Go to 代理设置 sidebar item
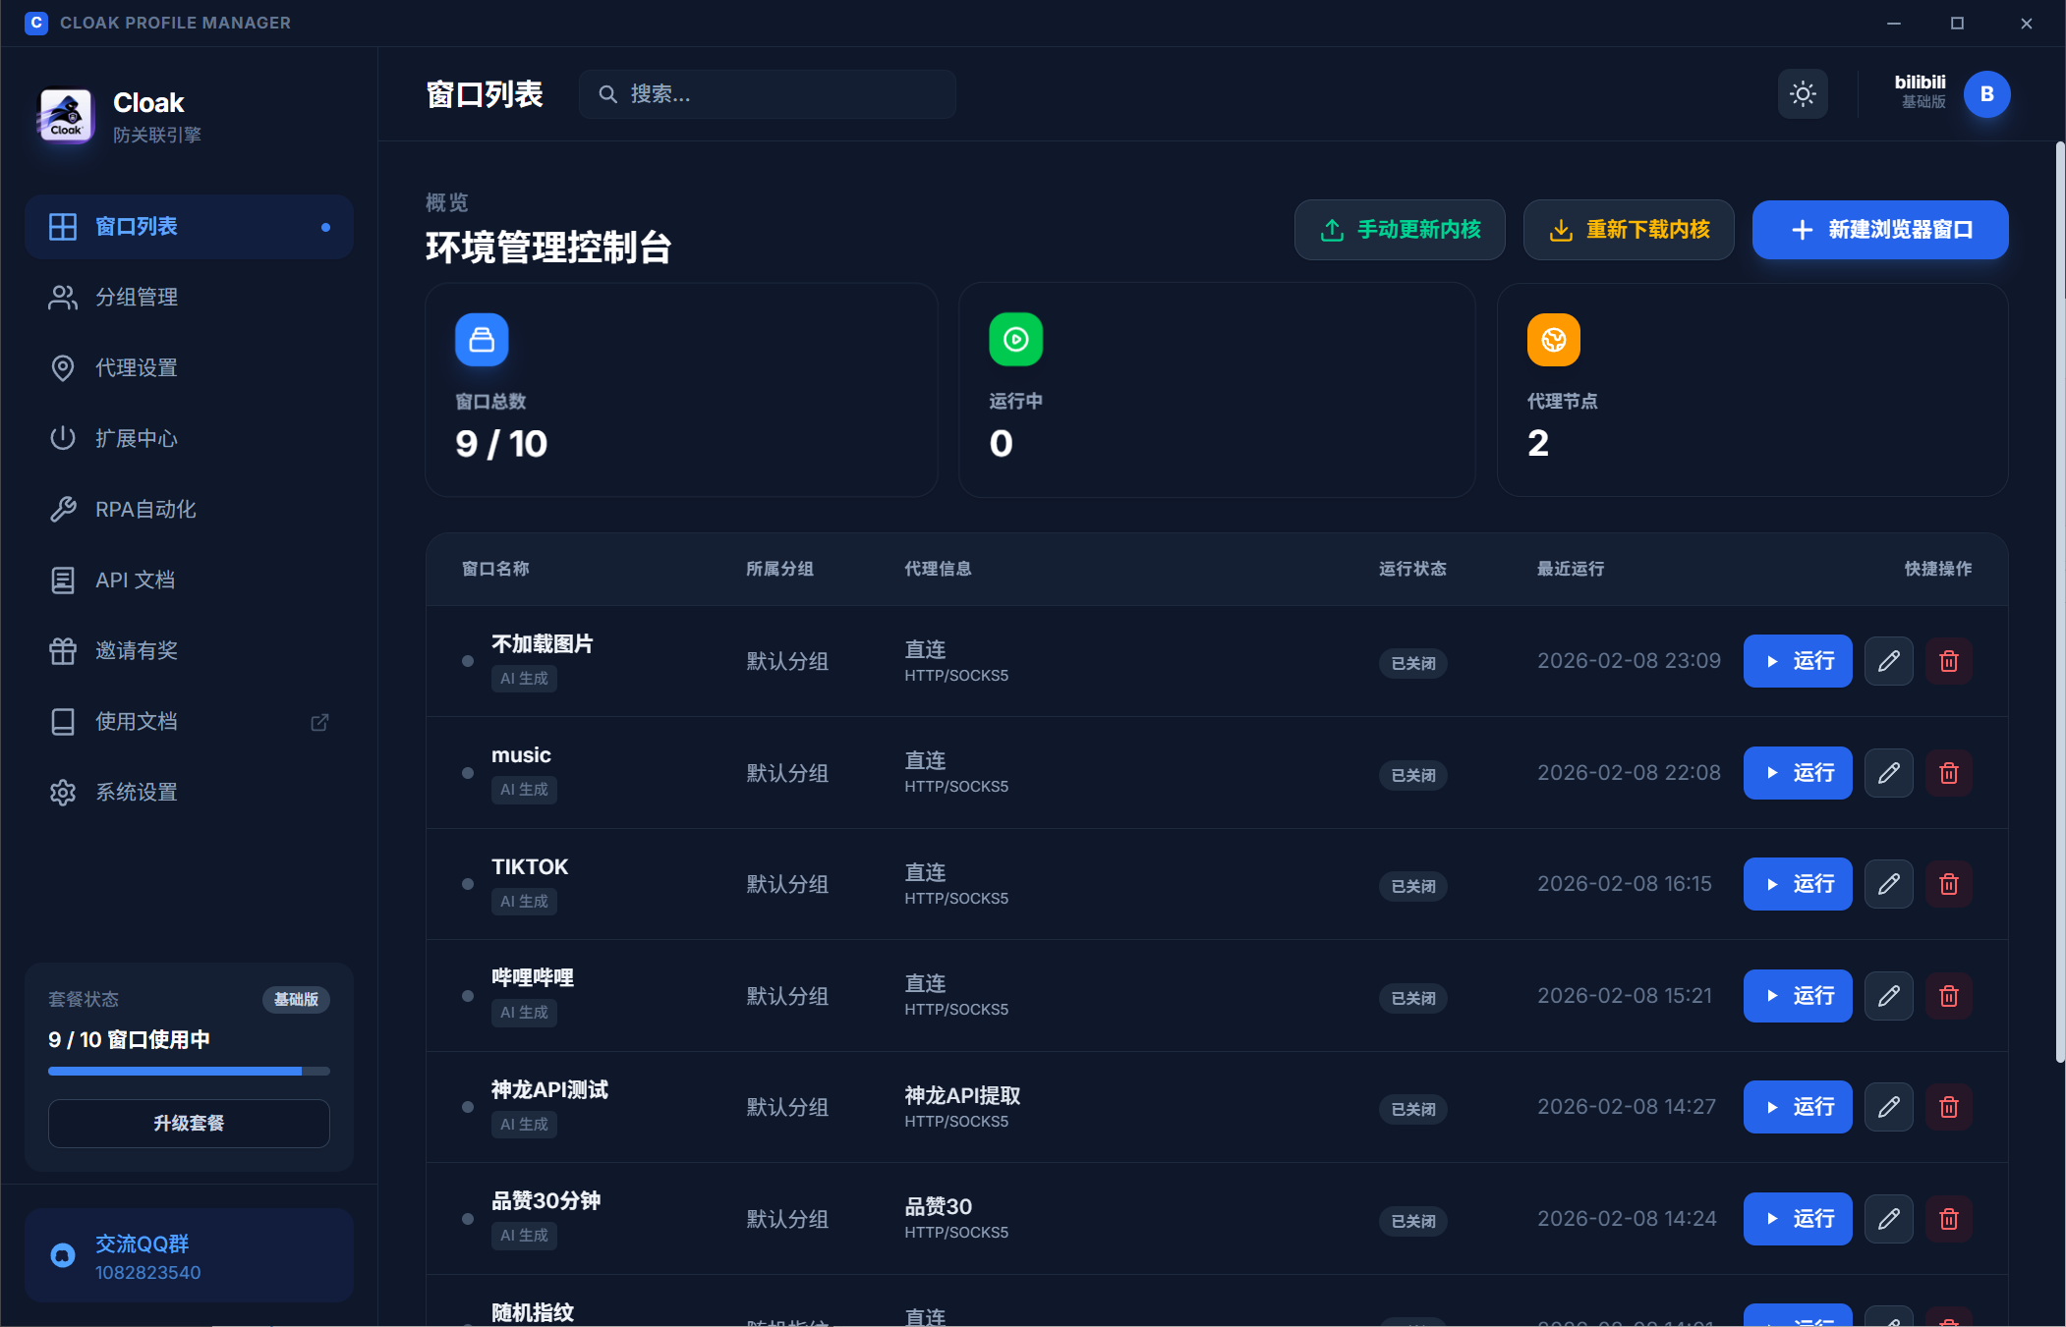 point(136,368)
